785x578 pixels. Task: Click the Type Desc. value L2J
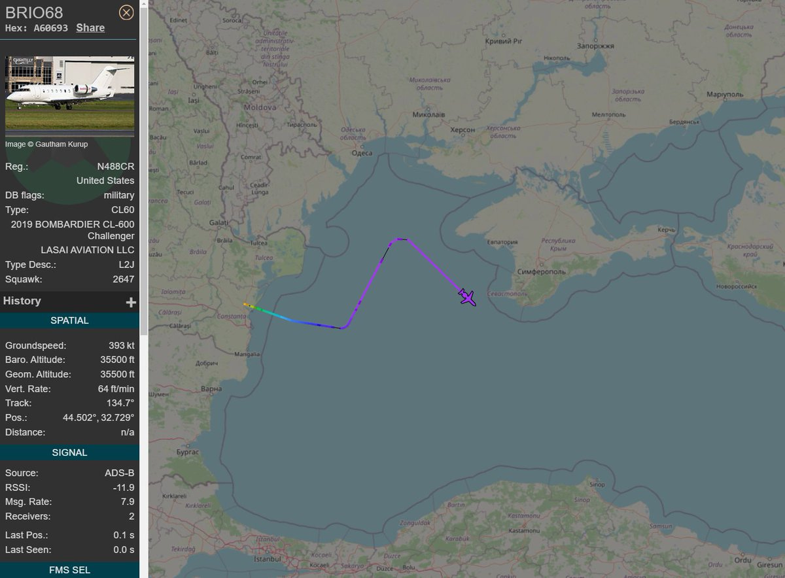pyautogui.click(x=126, y=265)
